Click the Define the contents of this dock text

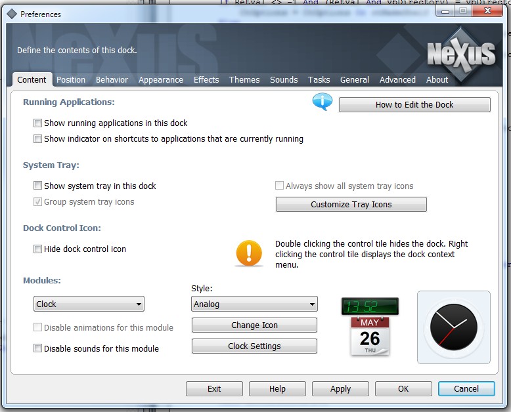coord(77,50)
